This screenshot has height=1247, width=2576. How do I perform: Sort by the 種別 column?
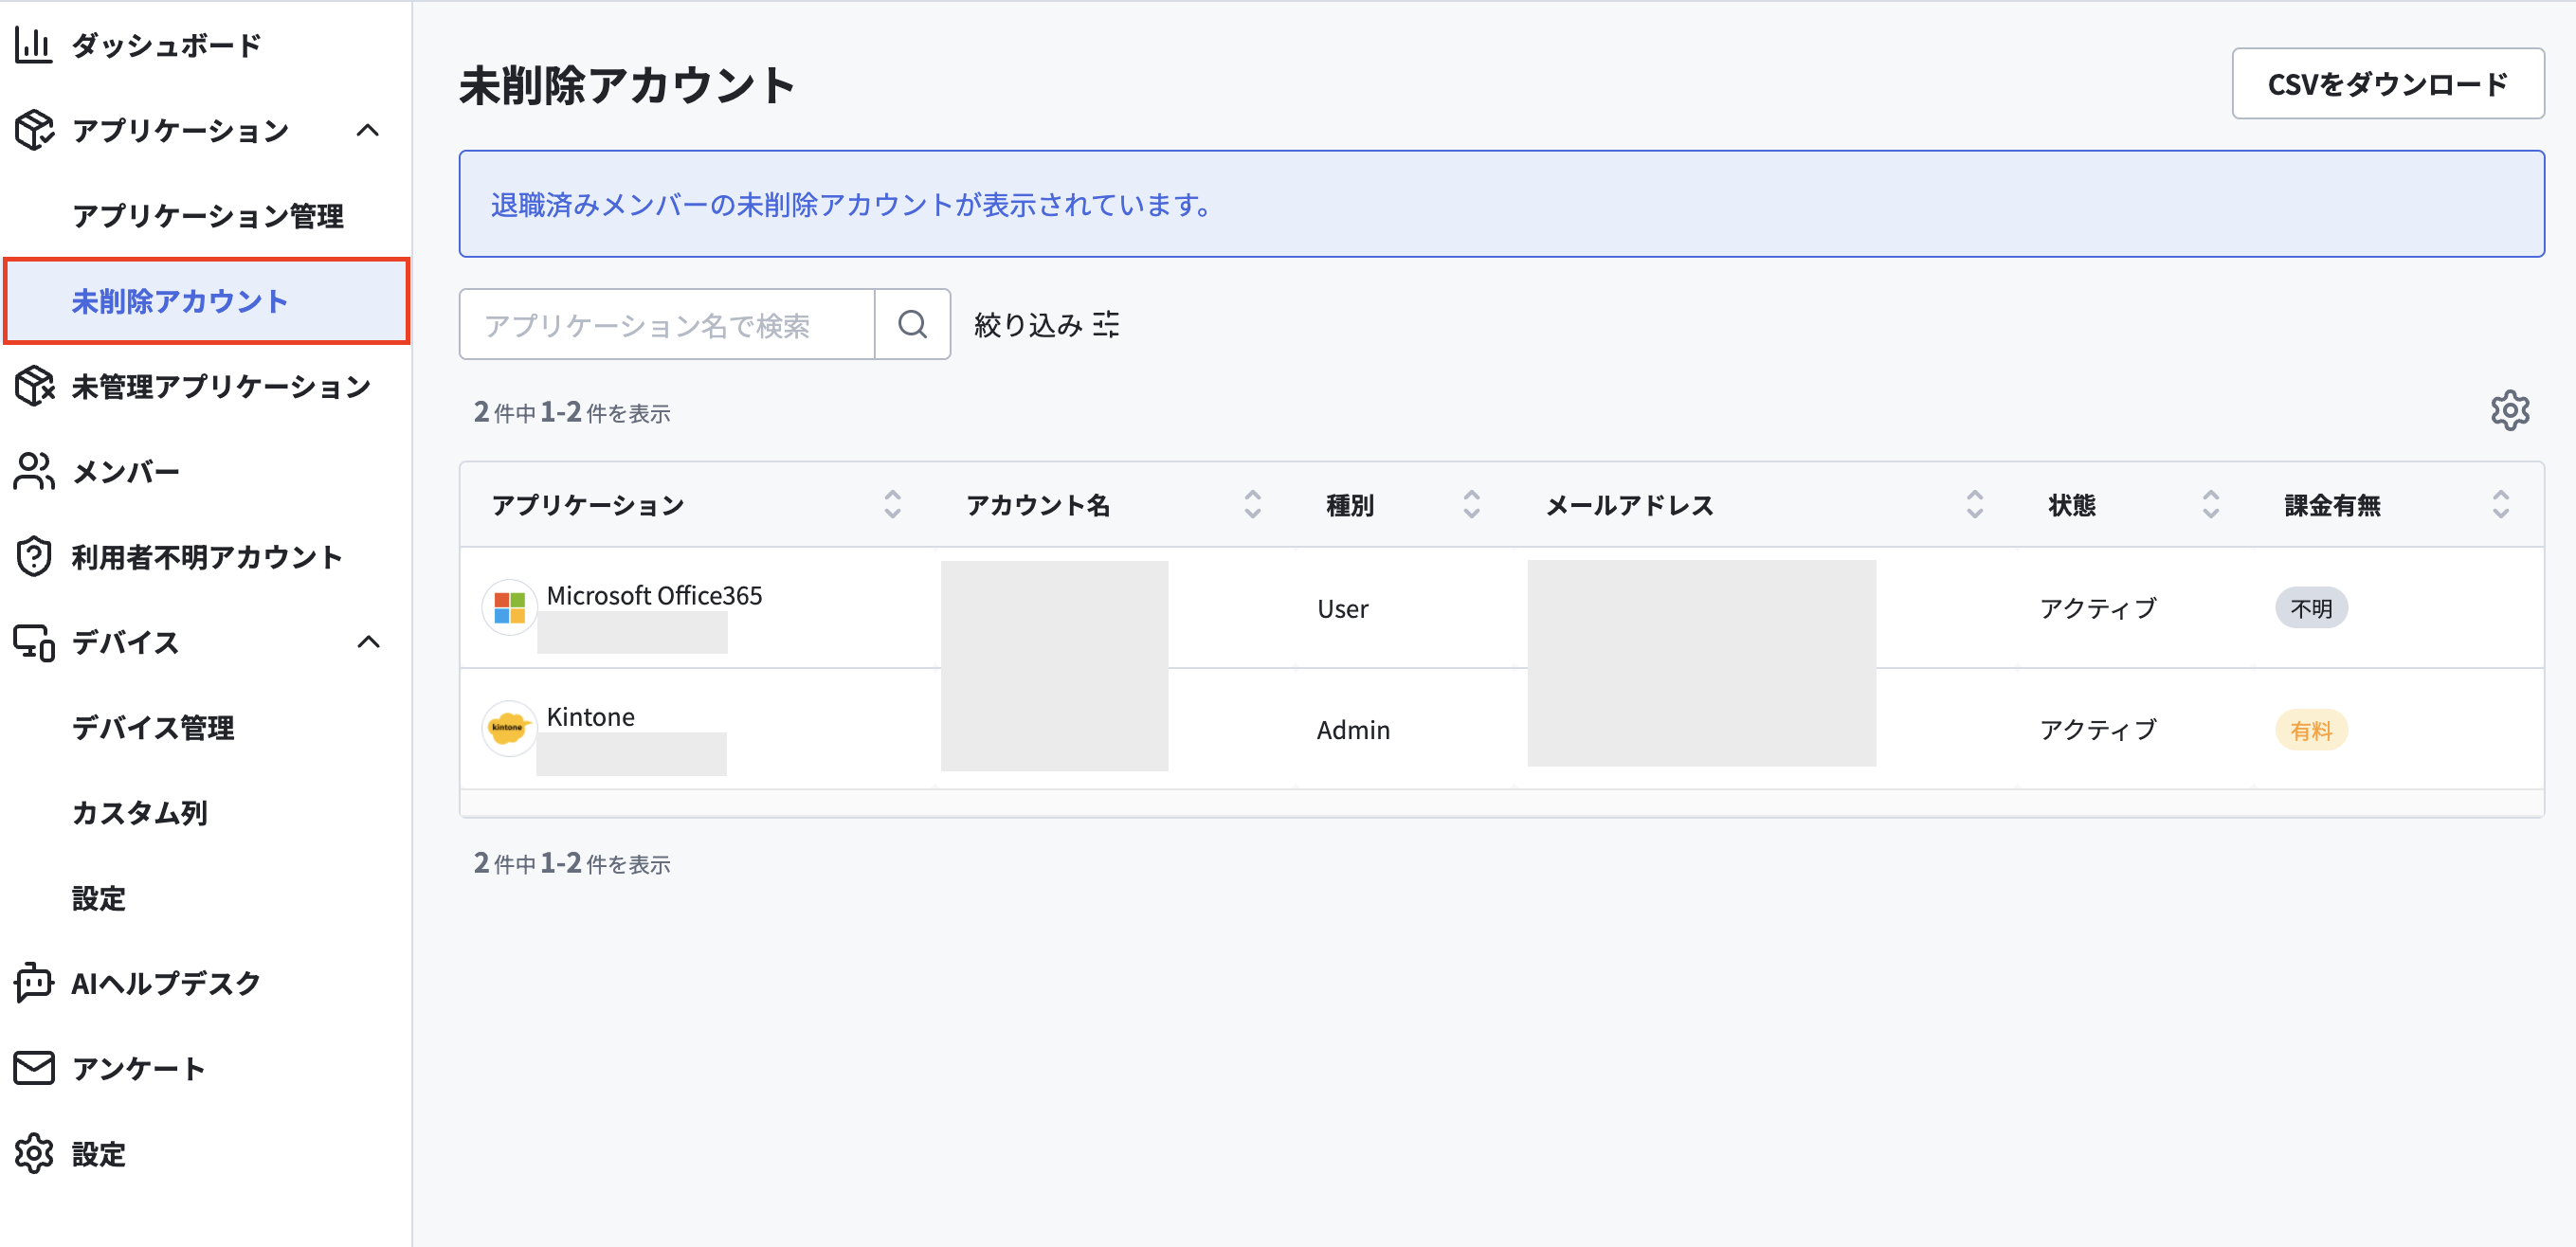tap(1471, 504)
